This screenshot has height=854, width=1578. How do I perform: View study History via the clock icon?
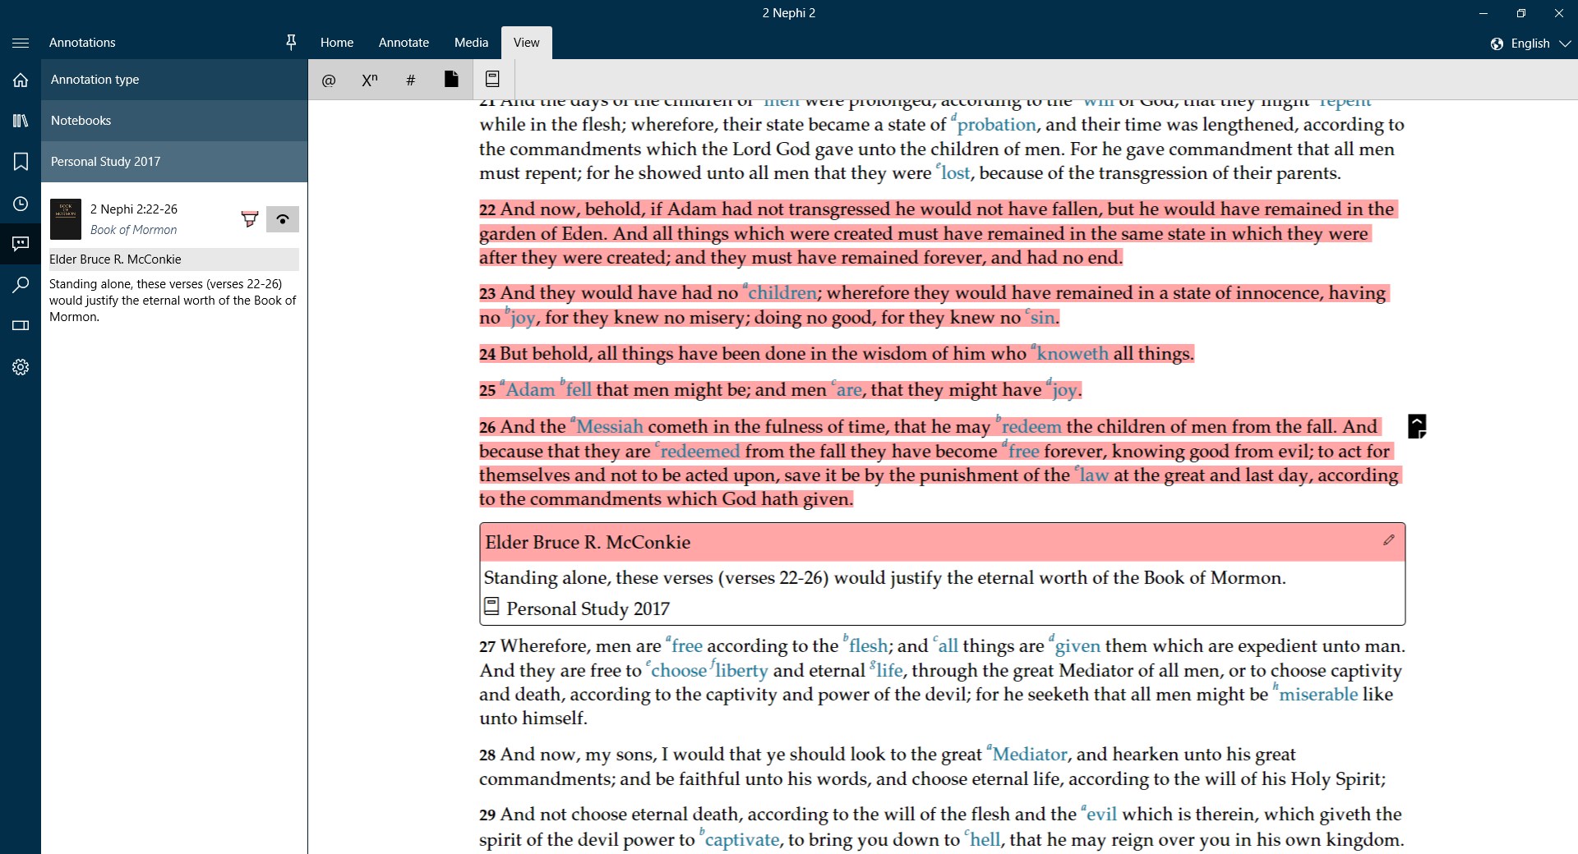point(21,204)
